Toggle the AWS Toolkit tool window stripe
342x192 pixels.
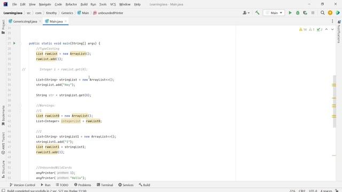[x=3, y=143]
